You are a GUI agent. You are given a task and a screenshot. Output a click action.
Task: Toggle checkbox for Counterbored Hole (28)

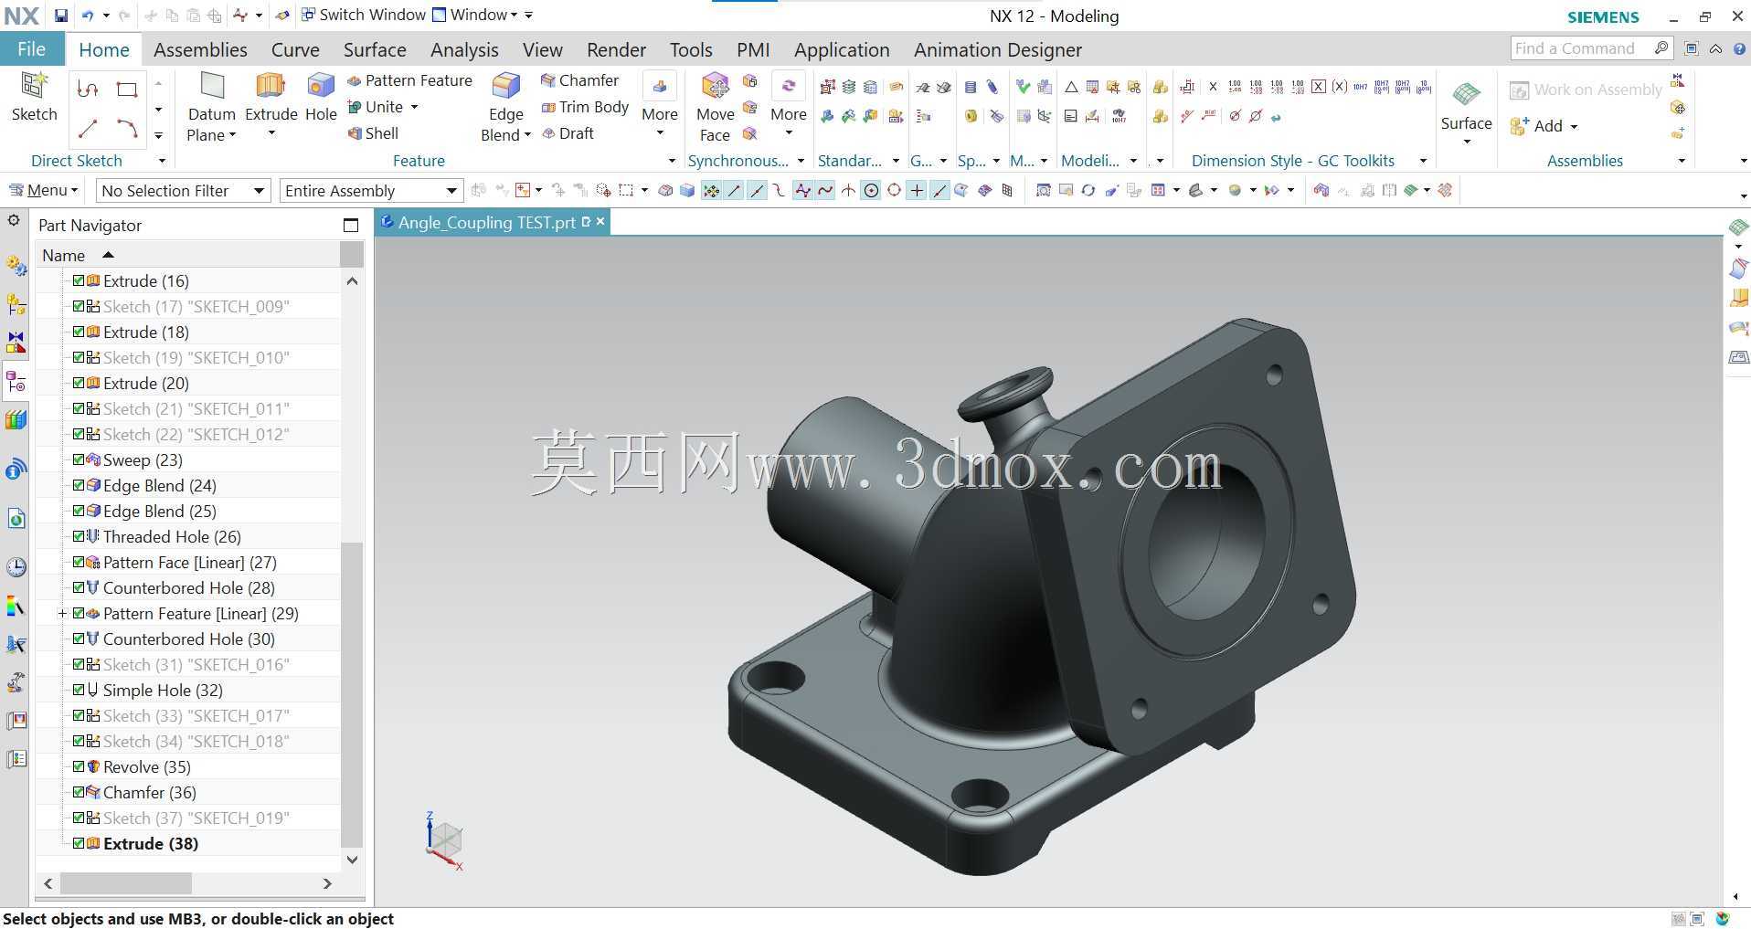(79, 587)
